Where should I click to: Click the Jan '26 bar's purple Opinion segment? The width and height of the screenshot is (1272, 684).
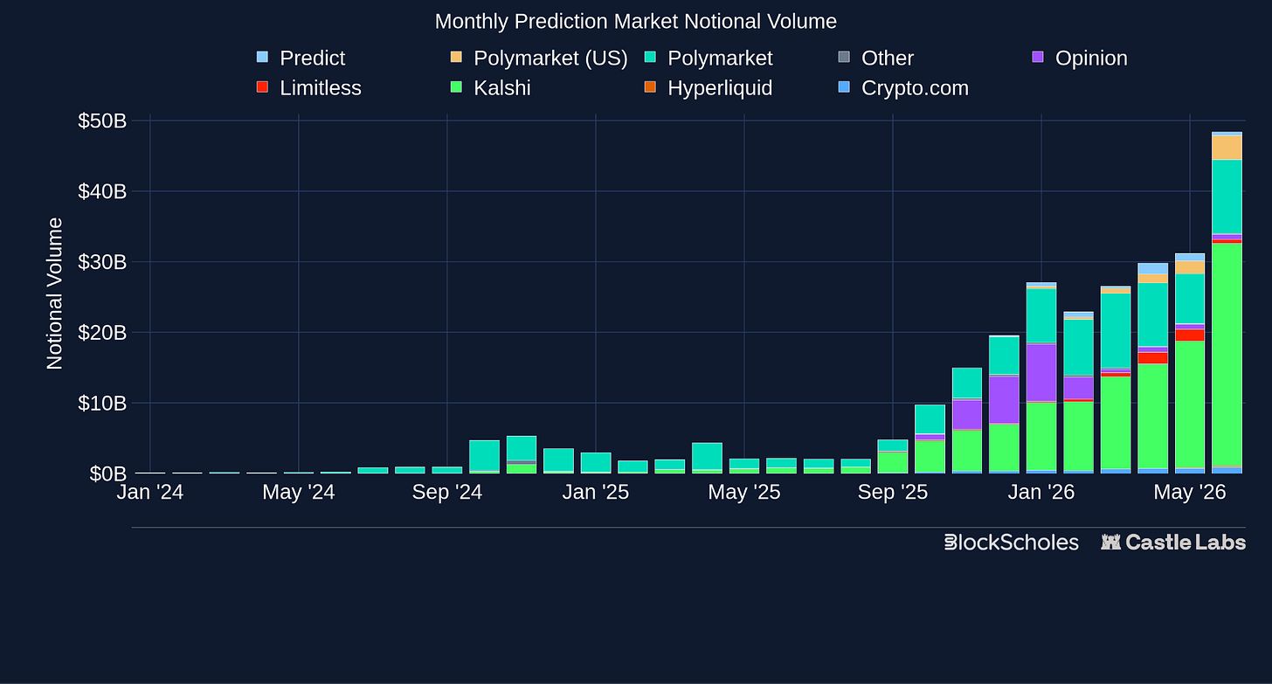tap(1041, 372)
